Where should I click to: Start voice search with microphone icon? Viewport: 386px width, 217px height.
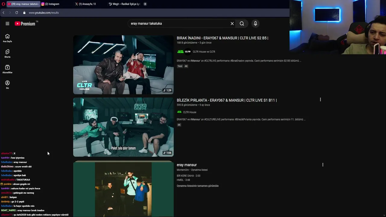click(x=255, y=24)
